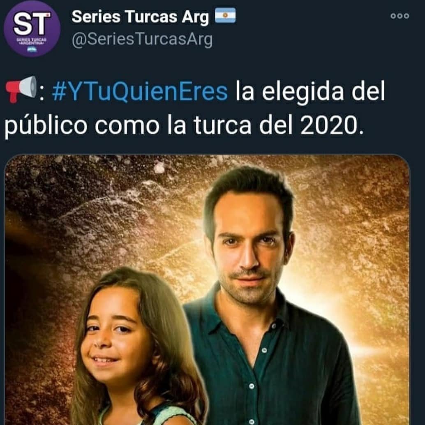Open the #YTuQuienEres hashtag

pos(140,91)
